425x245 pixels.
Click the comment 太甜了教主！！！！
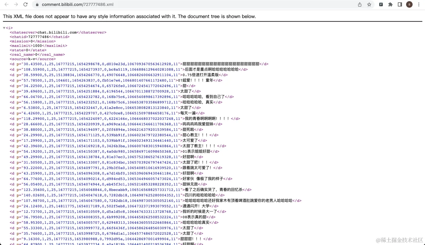[x=200, y=146]
